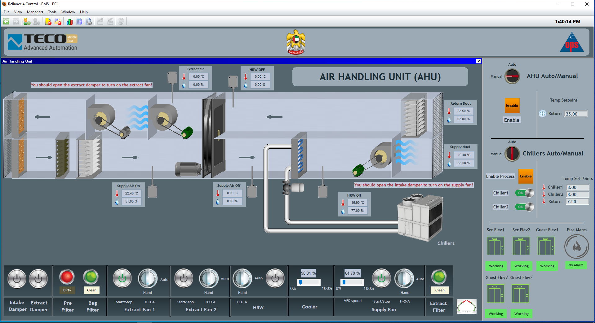
Task: Click the green back navigation arrow
Action: tap(6, 21)
